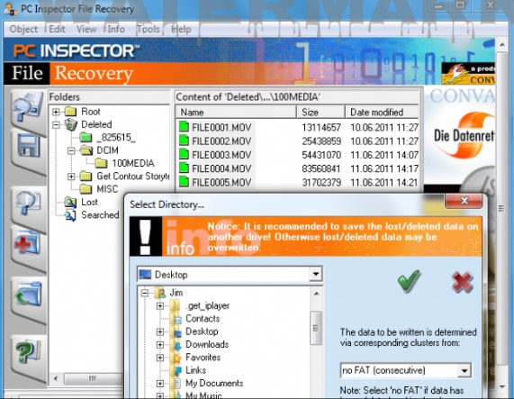This screenshot has width=514, height=399.
Task: Click the green arrow folder sidebar icon
Action: (29, 295)
